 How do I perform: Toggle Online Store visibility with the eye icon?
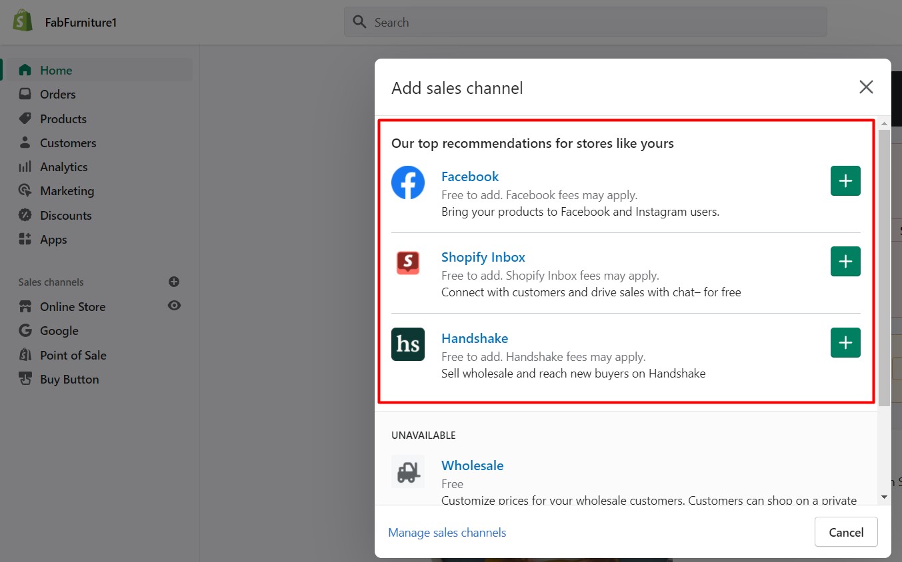click(x=174, y=306)
